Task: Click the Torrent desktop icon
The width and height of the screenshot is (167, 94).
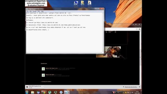Action: pos(90,4)
